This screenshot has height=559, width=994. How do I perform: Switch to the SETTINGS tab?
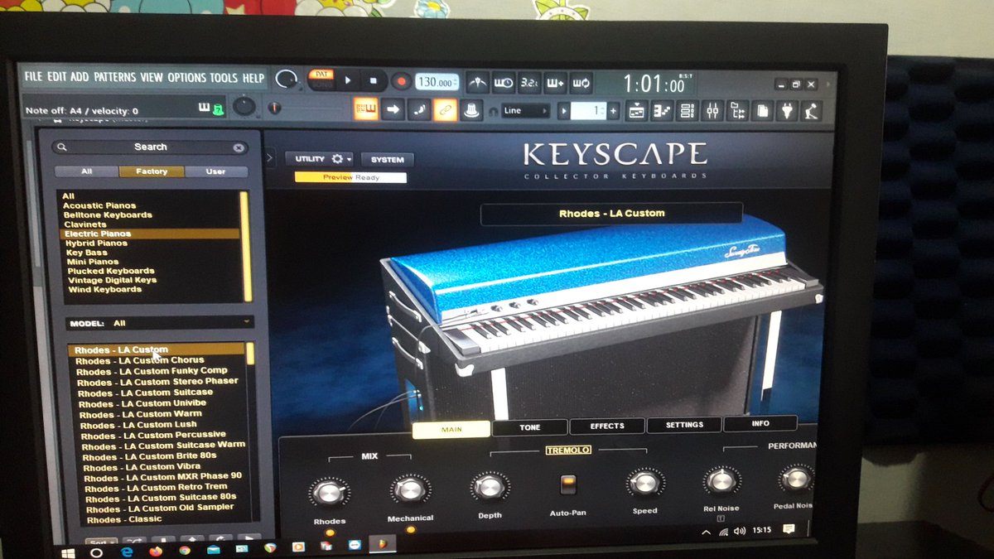684,425
